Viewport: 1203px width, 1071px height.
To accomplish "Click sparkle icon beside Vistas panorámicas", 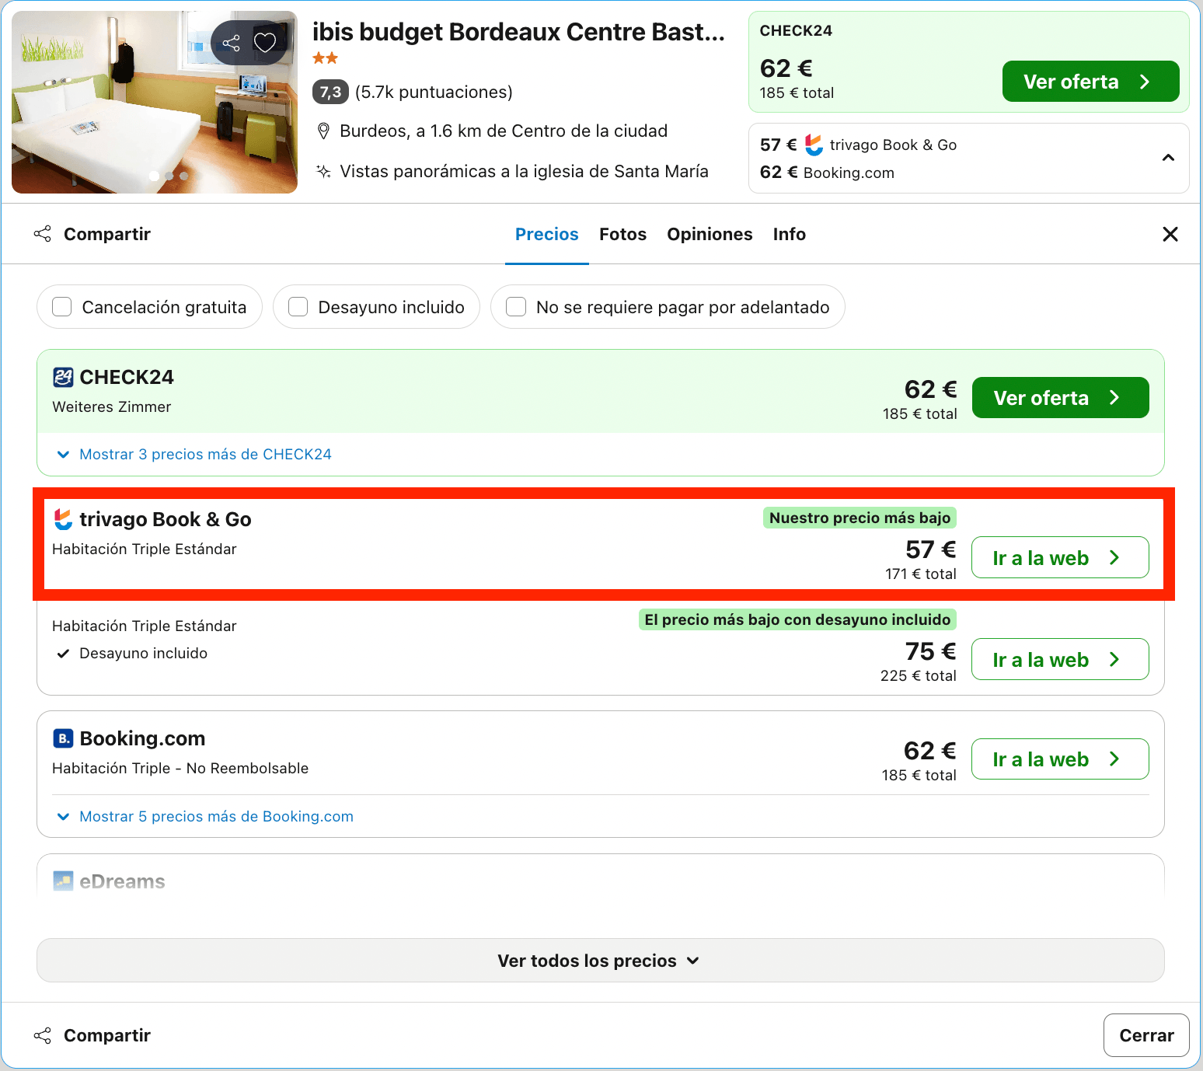I will 324,172.
